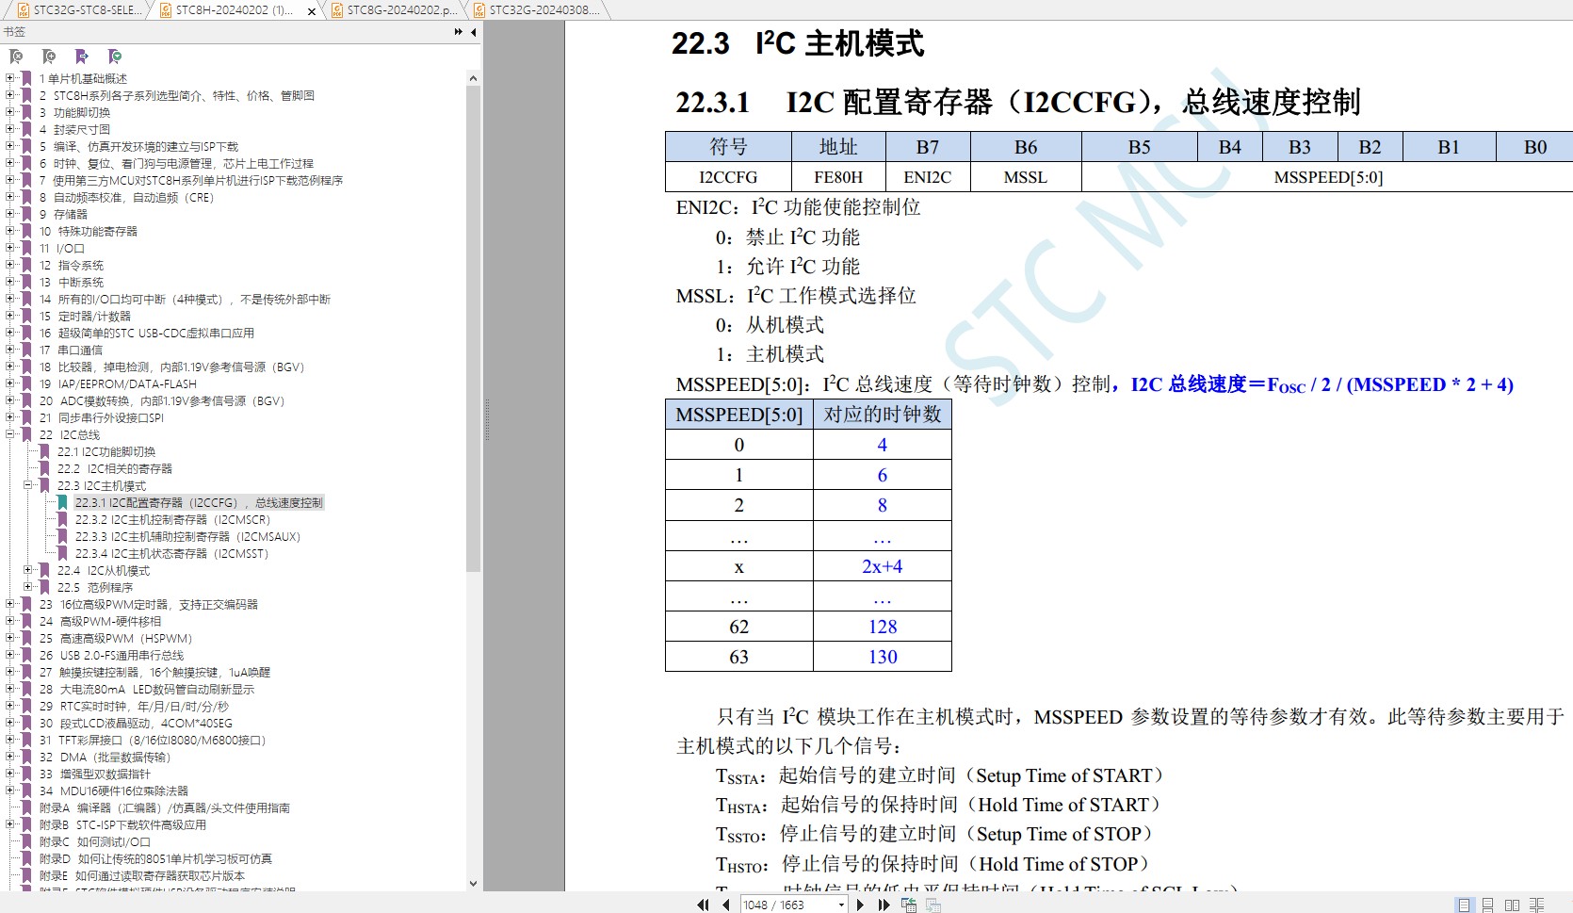
Task: Click the double-arrow expand panel icon
Action: [459, 32]
